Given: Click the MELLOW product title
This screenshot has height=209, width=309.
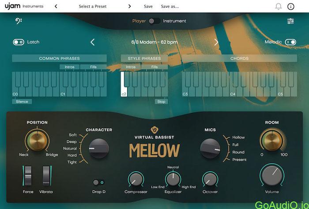Looking at the screenshot, I should [x=154, y=151].
